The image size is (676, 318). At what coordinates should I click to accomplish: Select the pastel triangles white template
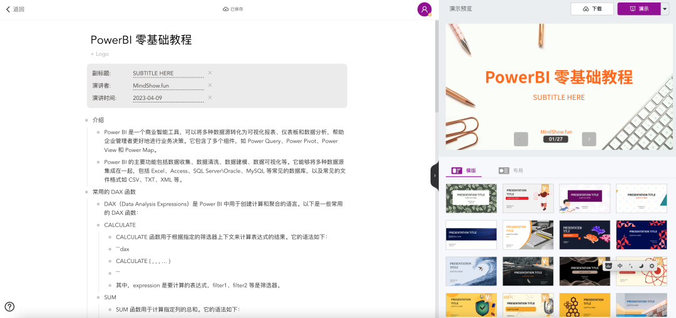pos(642,198)
